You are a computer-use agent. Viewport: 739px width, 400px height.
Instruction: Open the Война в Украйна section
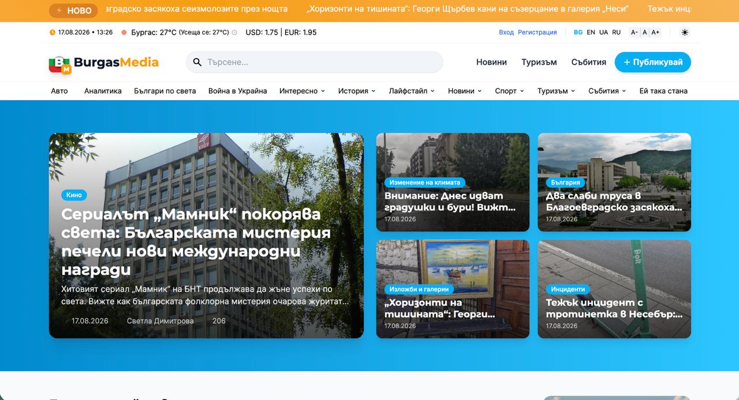(x=238, y=91)
